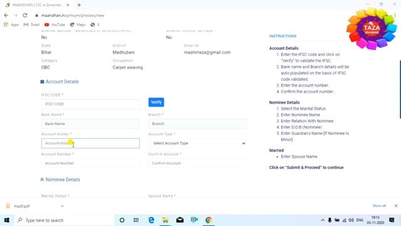Image resolution: width=401 pixels, height=226 pixels.
Task: Open the volume tray icon
Action: tap(352, 220)
